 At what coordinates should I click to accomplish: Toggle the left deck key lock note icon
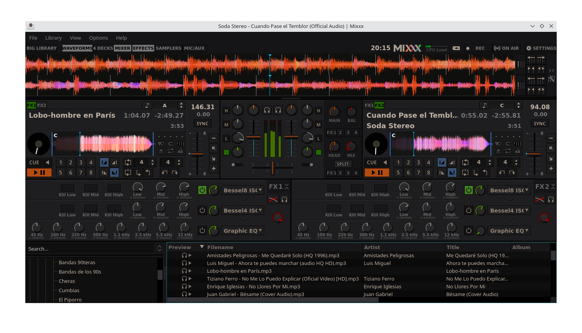point(147,105)
